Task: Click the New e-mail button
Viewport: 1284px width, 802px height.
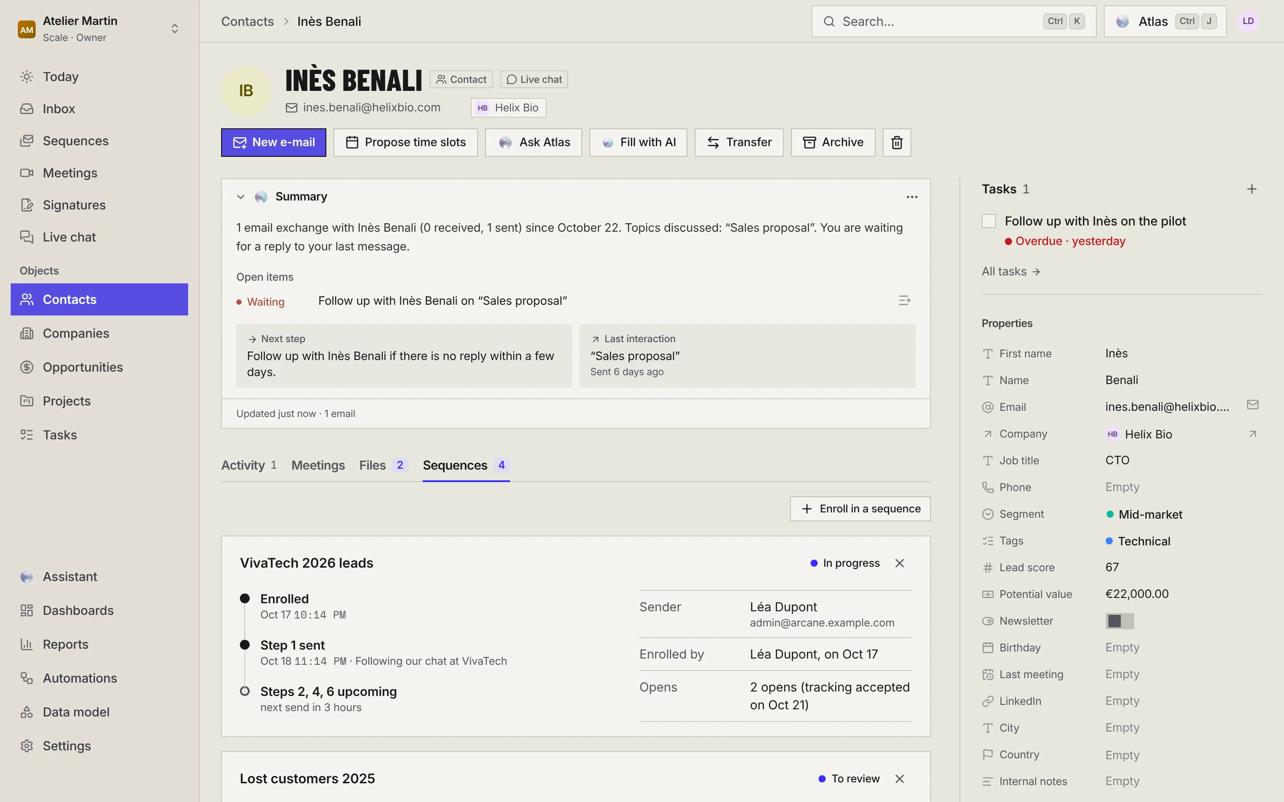Action: (274, 142)
